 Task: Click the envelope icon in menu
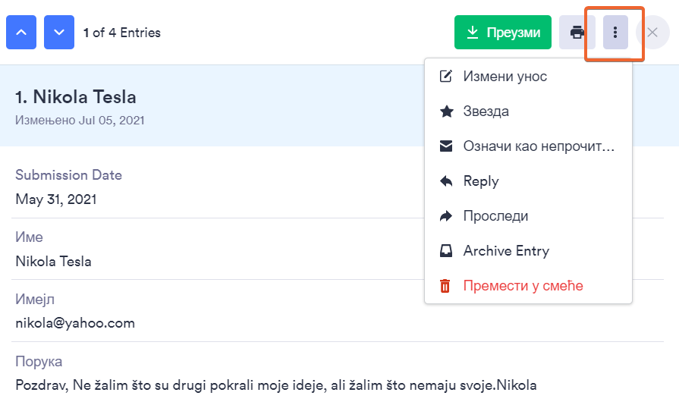pyautogui.click(x=446, y=146)
